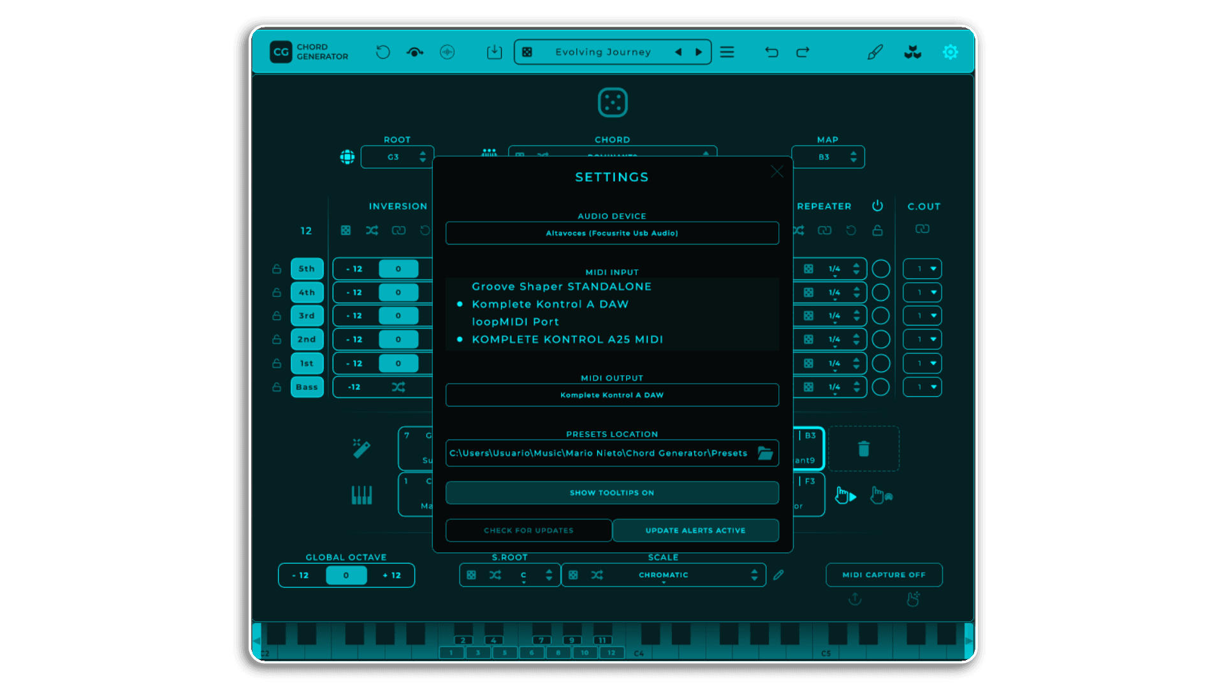Image resolution: width=1224 pixels, height=688 pixels.
Task: Turn off Show Tooltips
Action: pos(611,492)
